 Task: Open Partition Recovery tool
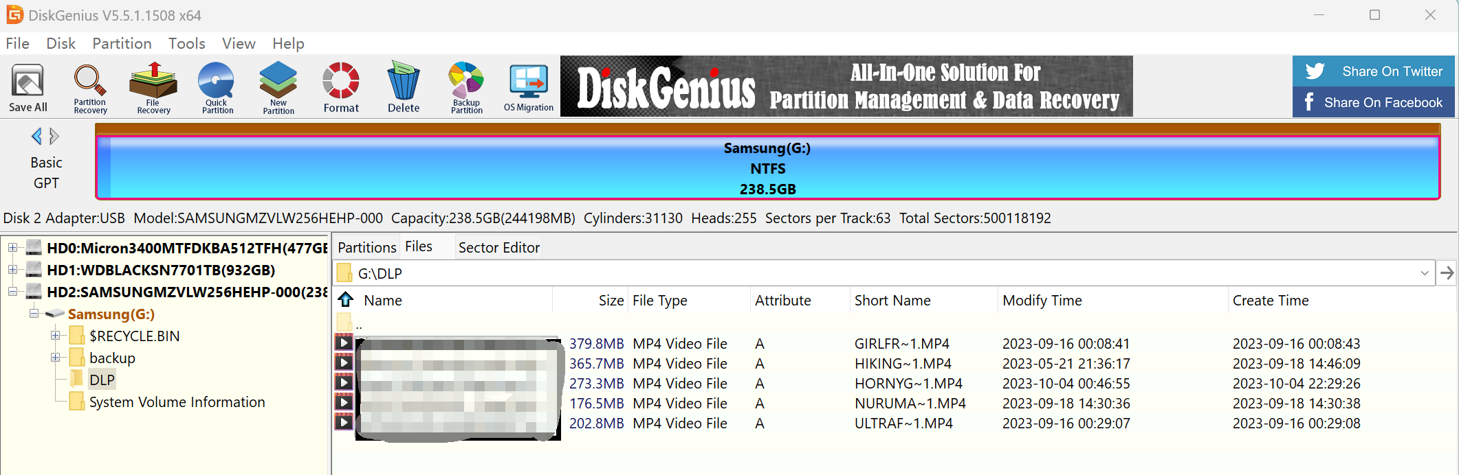[x=90, y=89]
